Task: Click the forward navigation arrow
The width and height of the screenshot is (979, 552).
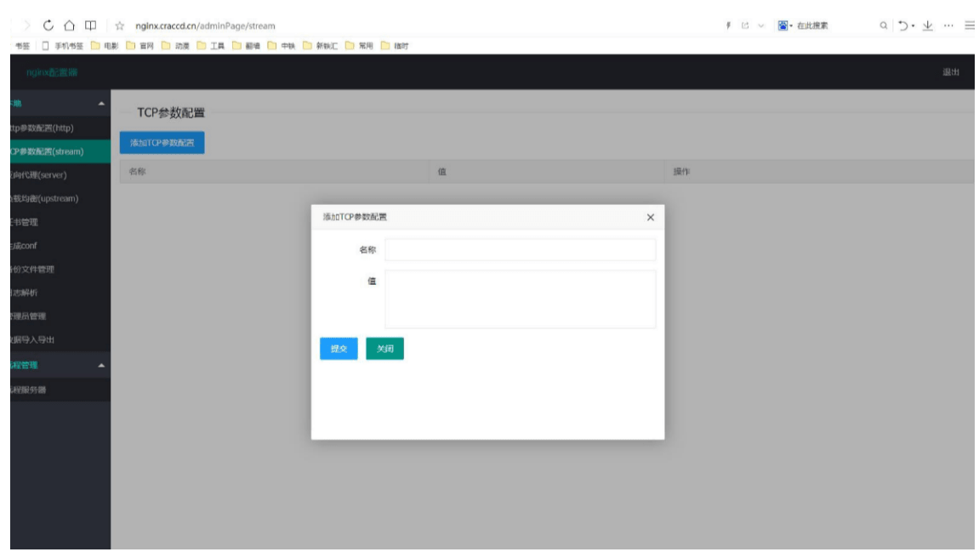Action: click(27, 26)
